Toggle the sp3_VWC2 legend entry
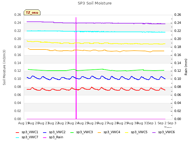The width and height of the screenshot is (190, 143). (54, 132)
